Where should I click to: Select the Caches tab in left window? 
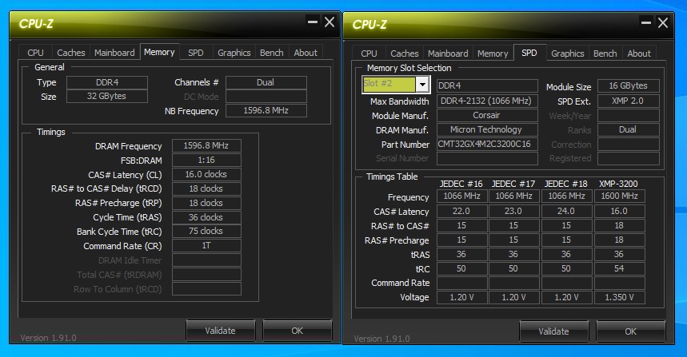pyautogui.click(x=70, y=53)
